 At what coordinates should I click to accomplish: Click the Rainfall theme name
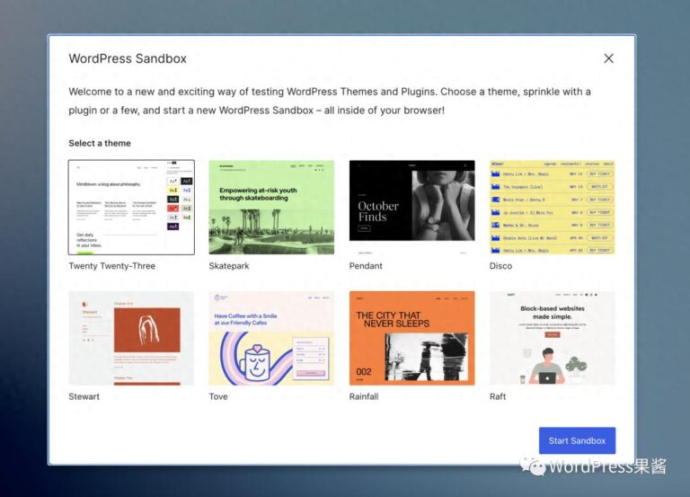364,396
